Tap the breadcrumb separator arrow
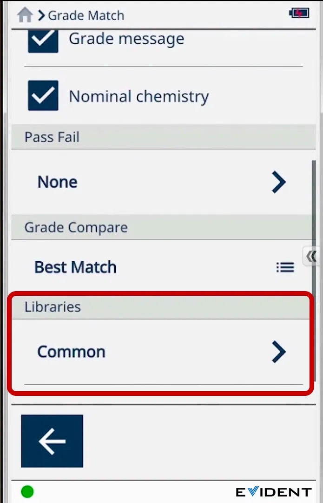Image resolution: width=323 pixels, height=503 pixels. click(x=41, y=15)
